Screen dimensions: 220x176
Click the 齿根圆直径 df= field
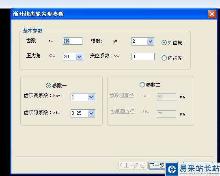(x=166, y=114)
